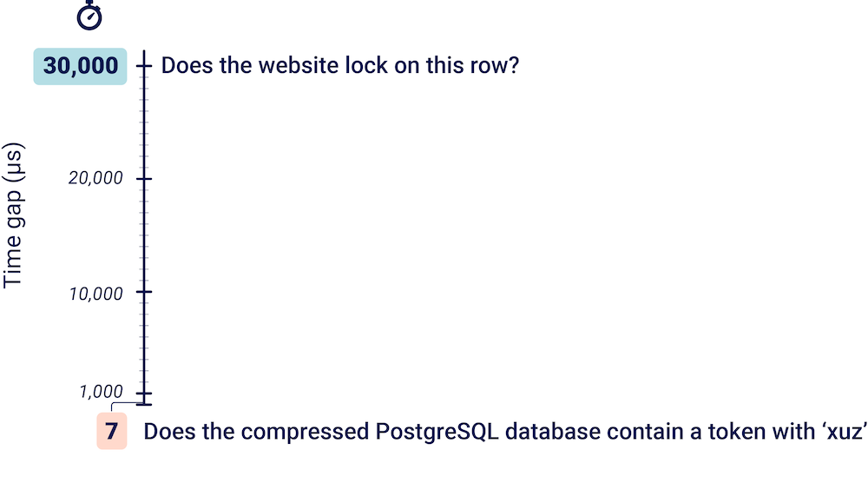This screenshot has width=868, height=503.
Task: Click the 'Time gap (µs)' axis title
Action: (12, 216)
